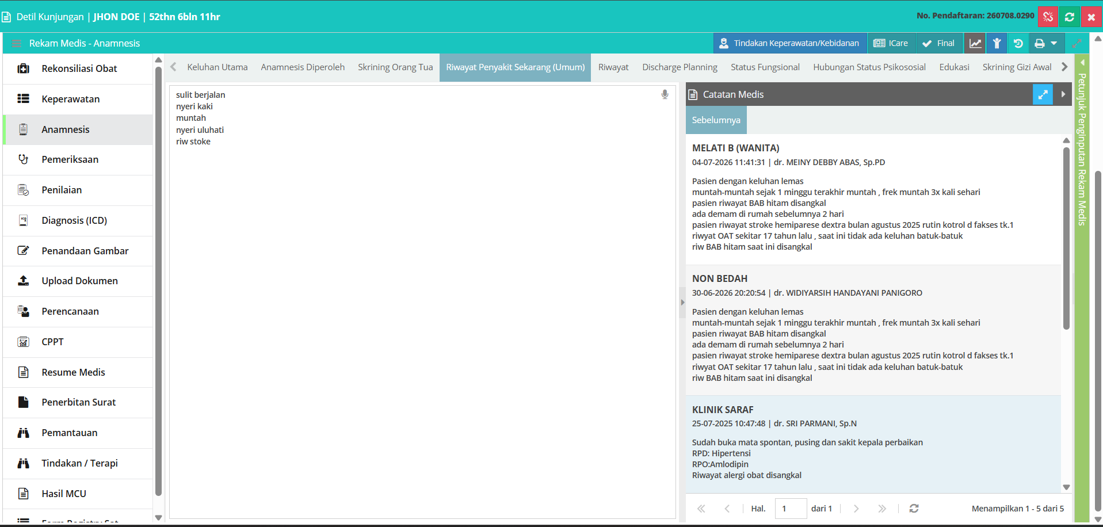Click the microphone dictation icon

tap(665, 95)
